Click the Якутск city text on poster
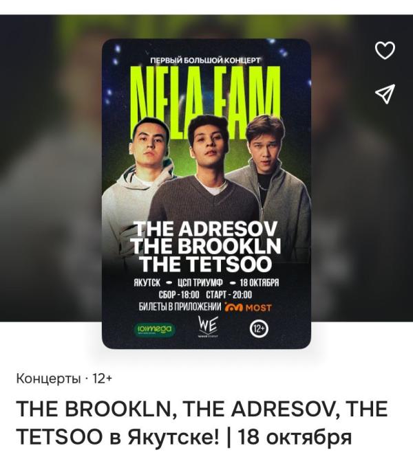The height and width of the screenshot is (461, 413). point(147,282)
